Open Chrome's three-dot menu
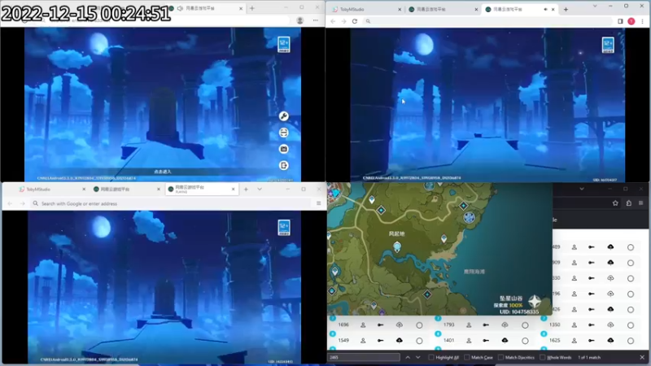 pyautogui.click(x=642, y=21)
